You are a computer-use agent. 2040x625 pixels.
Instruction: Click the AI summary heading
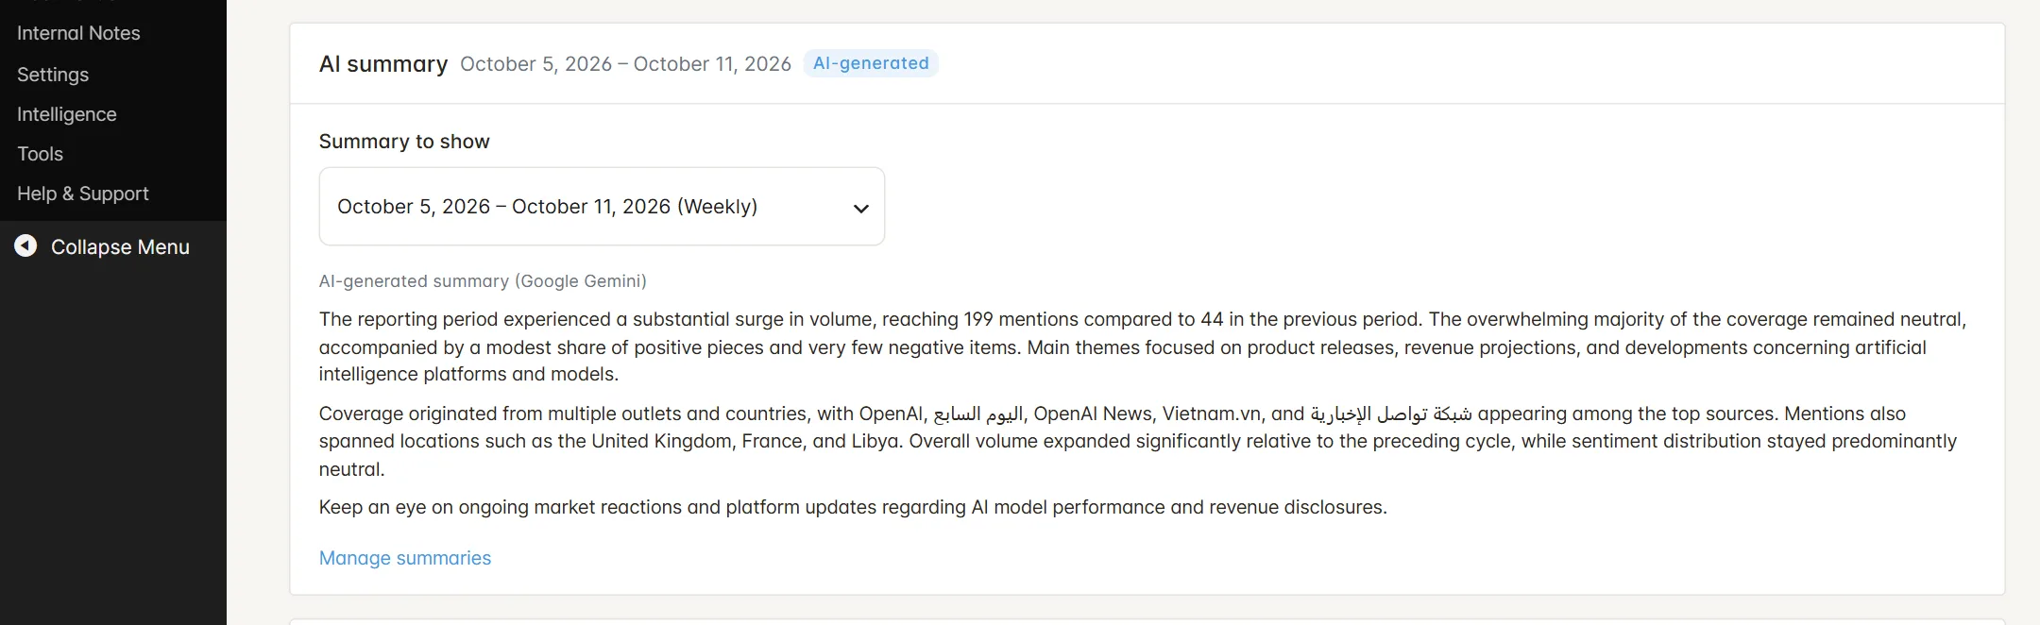pyautogui.click(x=383, y=64)
